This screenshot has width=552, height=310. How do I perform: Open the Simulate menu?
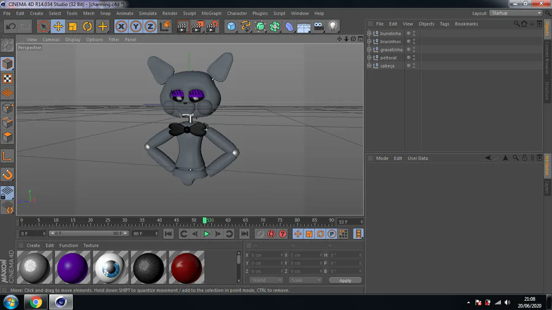147,13
